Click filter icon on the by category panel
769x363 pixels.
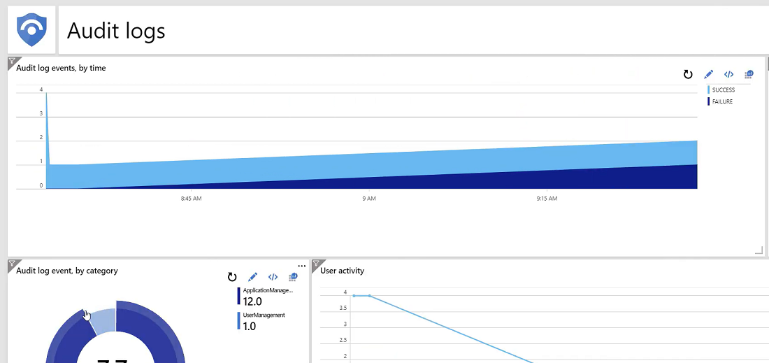pyautogui.click(x=12, y=264)
